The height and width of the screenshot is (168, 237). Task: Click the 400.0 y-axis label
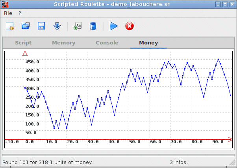point(32,71)
